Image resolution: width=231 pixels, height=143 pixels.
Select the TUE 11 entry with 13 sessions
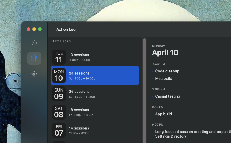pyautogui.click(x=95, y=57)
